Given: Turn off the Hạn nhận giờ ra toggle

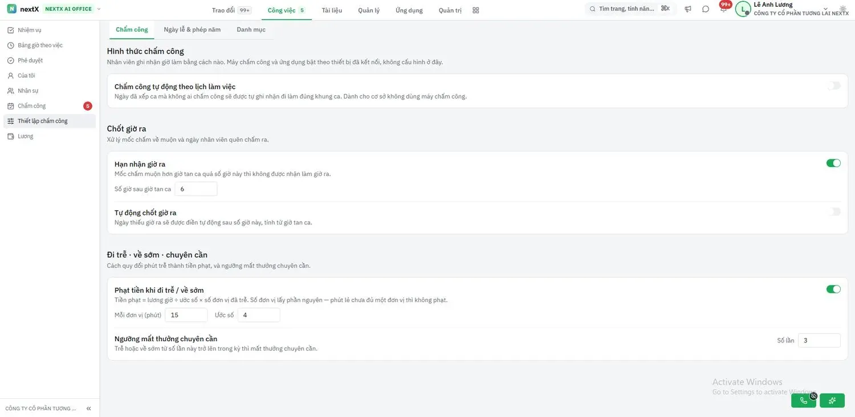Looking at the screenshot, I should tap(834, 163).
